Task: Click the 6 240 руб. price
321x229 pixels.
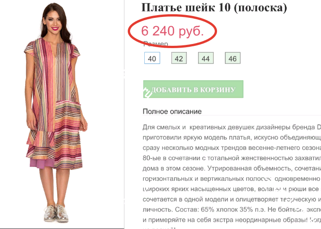Action: pos(172,31)
